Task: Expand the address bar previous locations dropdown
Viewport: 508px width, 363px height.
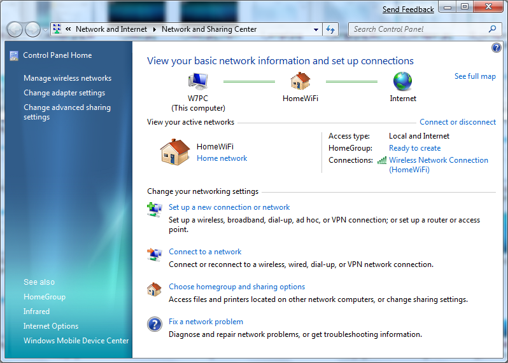Action: pyautogui.click(x=316, y=29)
